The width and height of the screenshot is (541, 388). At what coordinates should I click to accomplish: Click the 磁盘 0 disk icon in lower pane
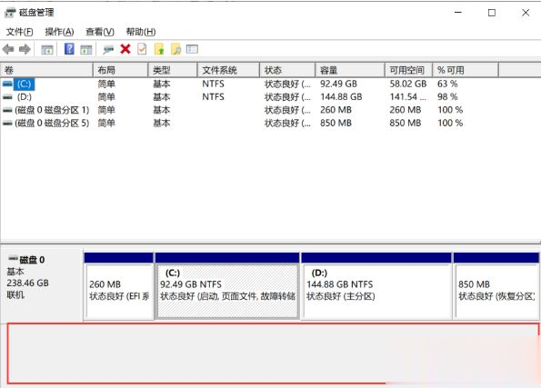(x=13, y=258)
